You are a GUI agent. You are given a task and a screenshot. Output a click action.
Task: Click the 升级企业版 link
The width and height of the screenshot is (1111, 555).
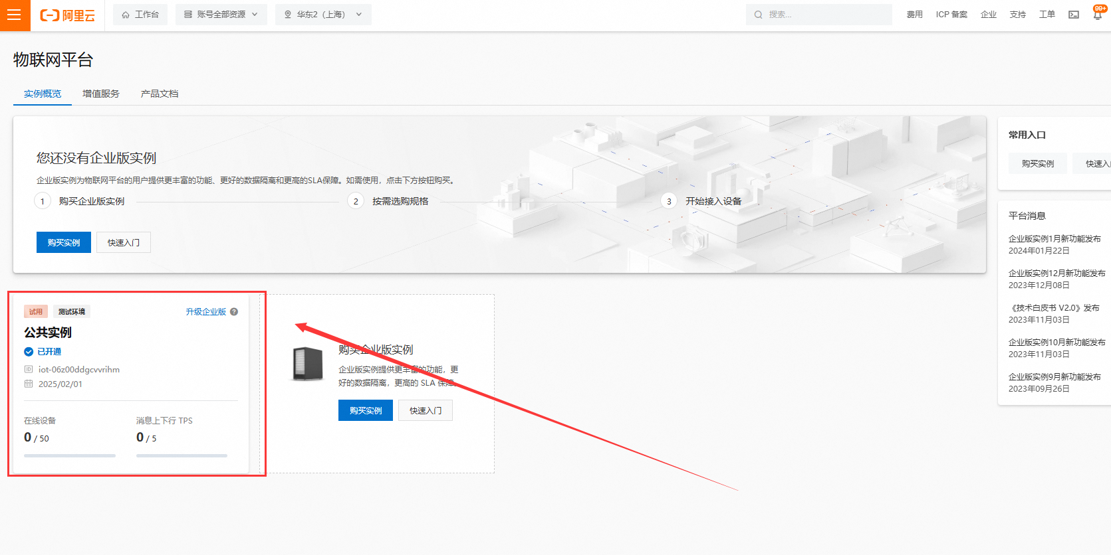(x=205, y=312)
